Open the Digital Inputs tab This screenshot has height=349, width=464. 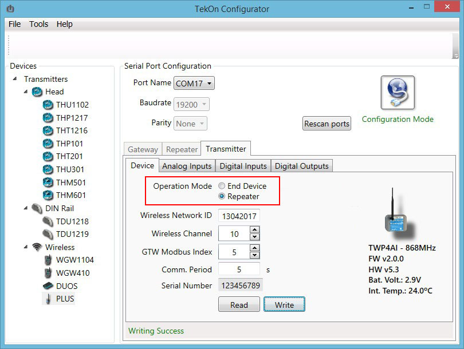pos(243,166)
